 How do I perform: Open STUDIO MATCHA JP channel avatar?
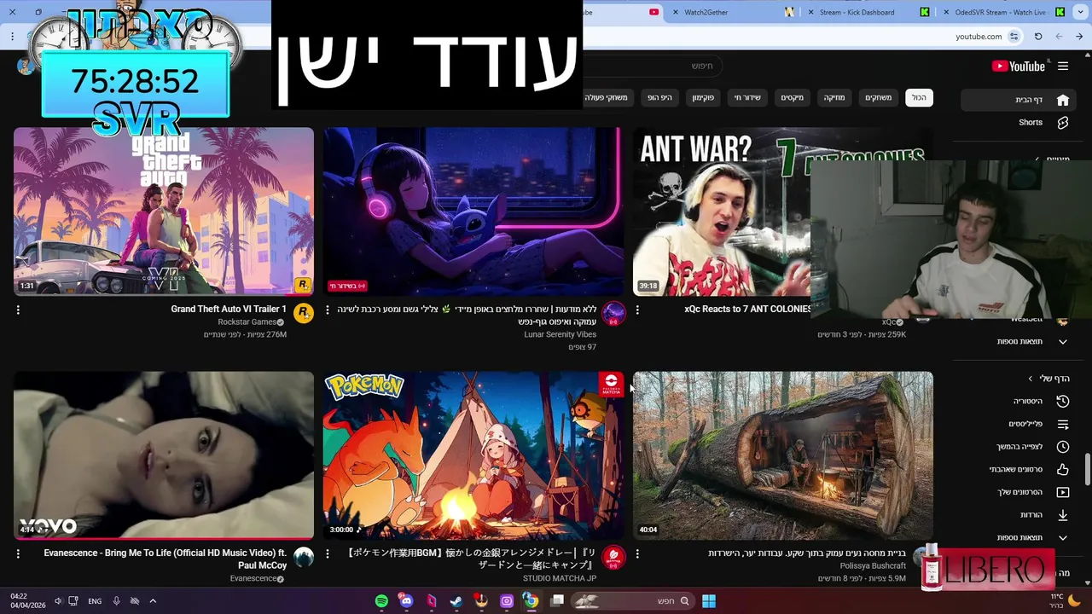point(613,558)
